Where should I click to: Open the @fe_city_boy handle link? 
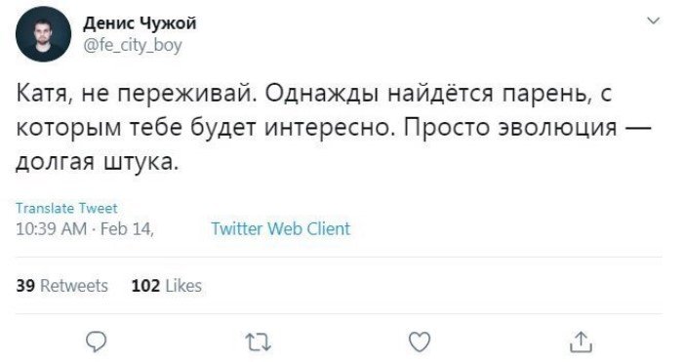133,45
